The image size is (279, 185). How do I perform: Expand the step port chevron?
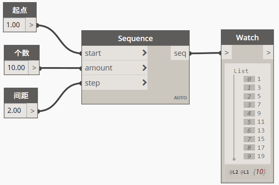[x=145, y=83]
